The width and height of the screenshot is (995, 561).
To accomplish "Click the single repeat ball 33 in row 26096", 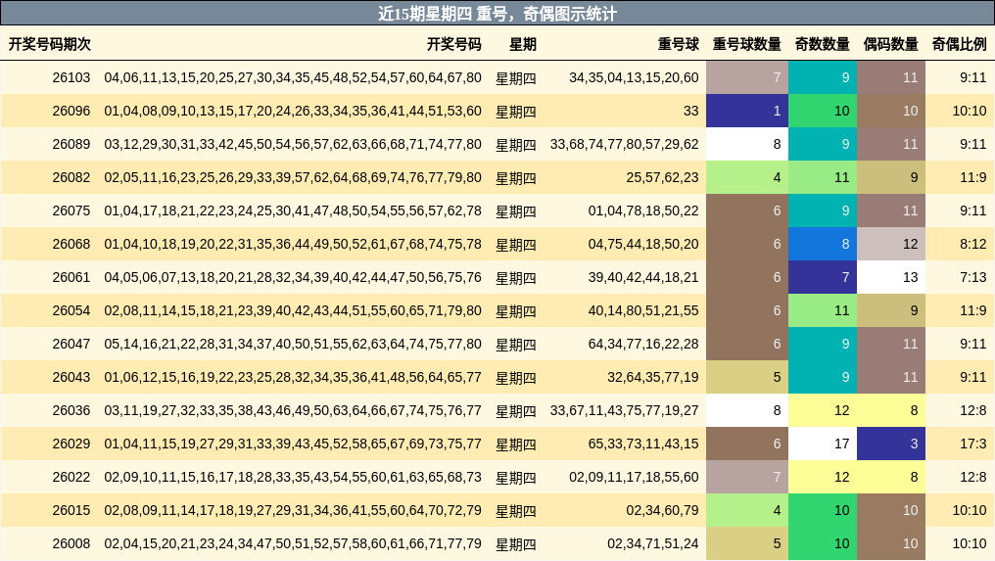I will [690, 111].
